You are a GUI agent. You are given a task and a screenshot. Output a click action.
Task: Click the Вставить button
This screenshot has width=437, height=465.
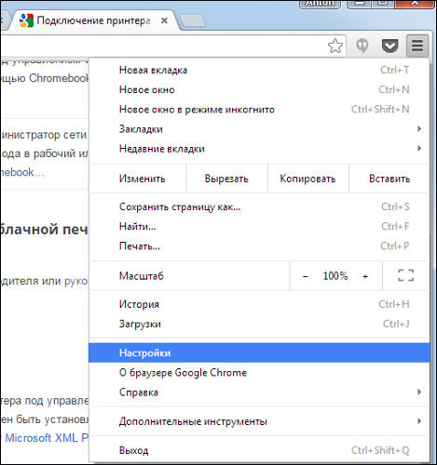[389, 179]
